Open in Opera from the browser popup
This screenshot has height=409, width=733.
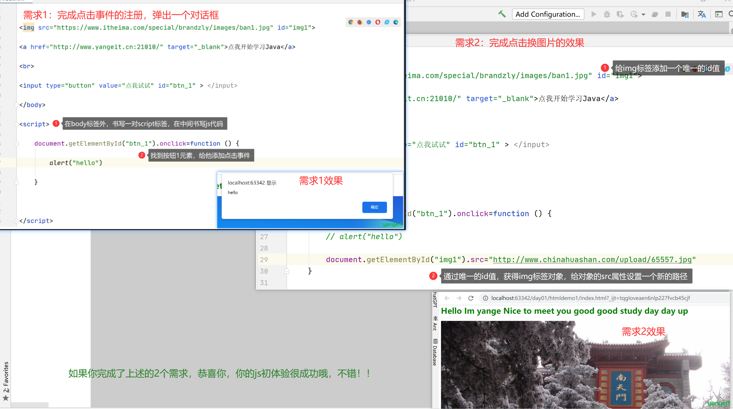378,22
